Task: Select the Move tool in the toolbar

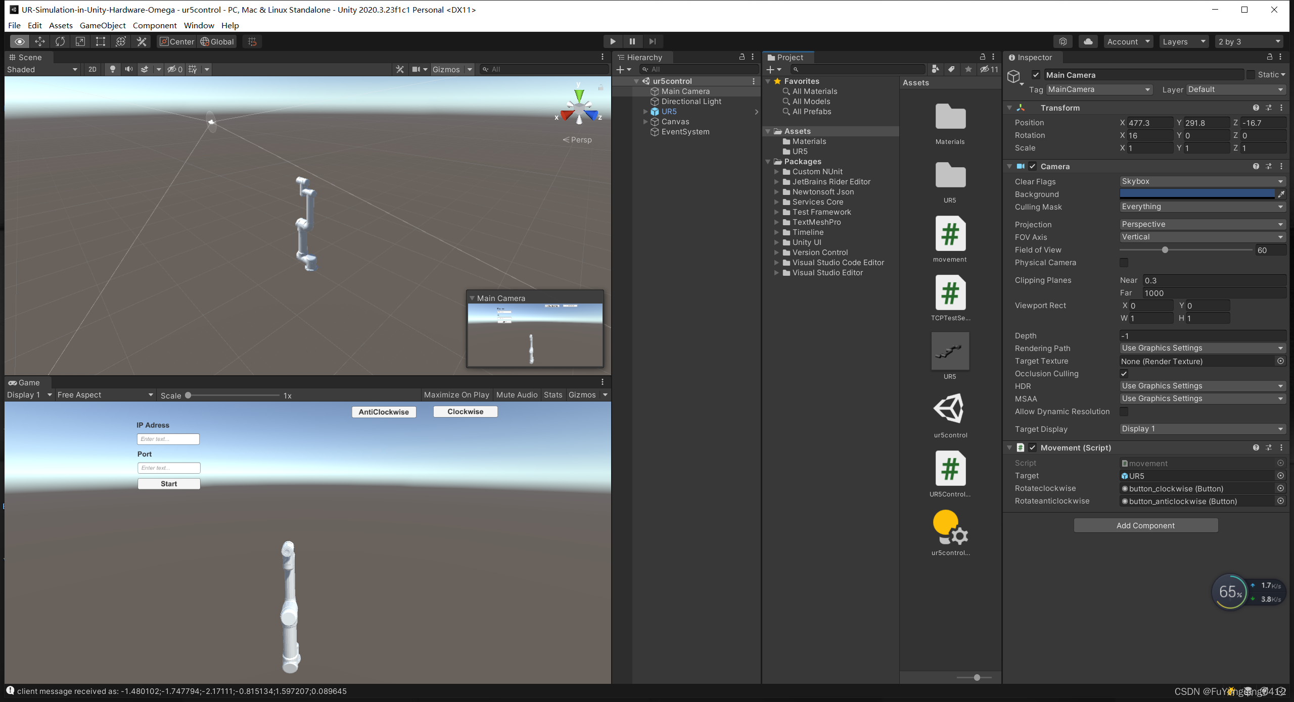Action: (39, 41)
